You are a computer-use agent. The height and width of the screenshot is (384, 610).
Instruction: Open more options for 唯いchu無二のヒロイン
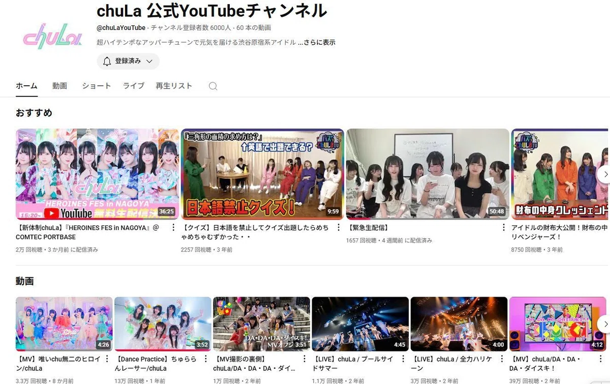coord(107,359)
